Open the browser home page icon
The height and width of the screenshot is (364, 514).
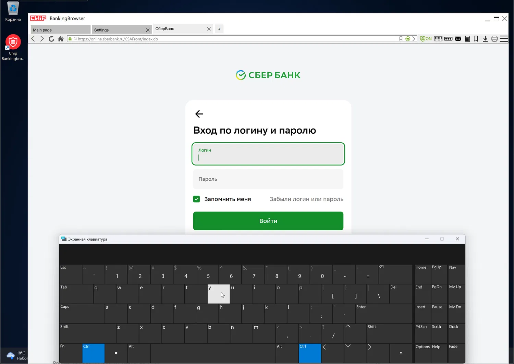tap(61, 39)
